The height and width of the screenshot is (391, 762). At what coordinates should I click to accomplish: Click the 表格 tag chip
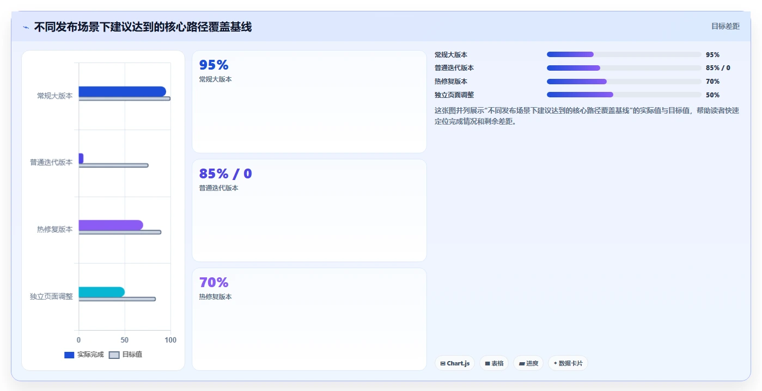coord(494,363)
